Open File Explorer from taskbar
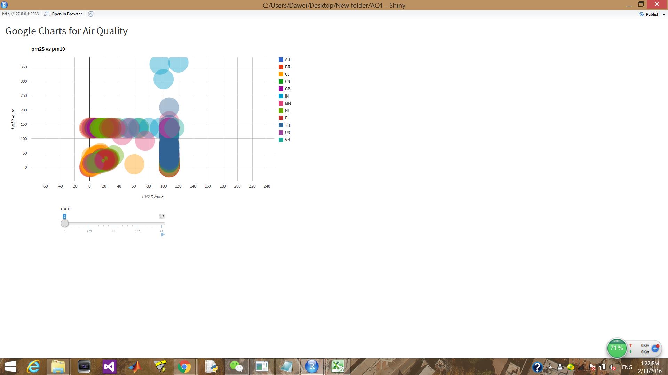Image resolution: width=668 pixels, height=375 pixels. 58,367
